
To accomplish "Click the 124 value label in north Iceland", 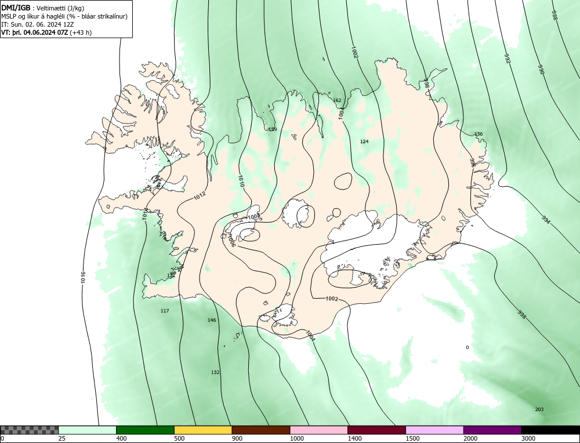I will point(364,141).
